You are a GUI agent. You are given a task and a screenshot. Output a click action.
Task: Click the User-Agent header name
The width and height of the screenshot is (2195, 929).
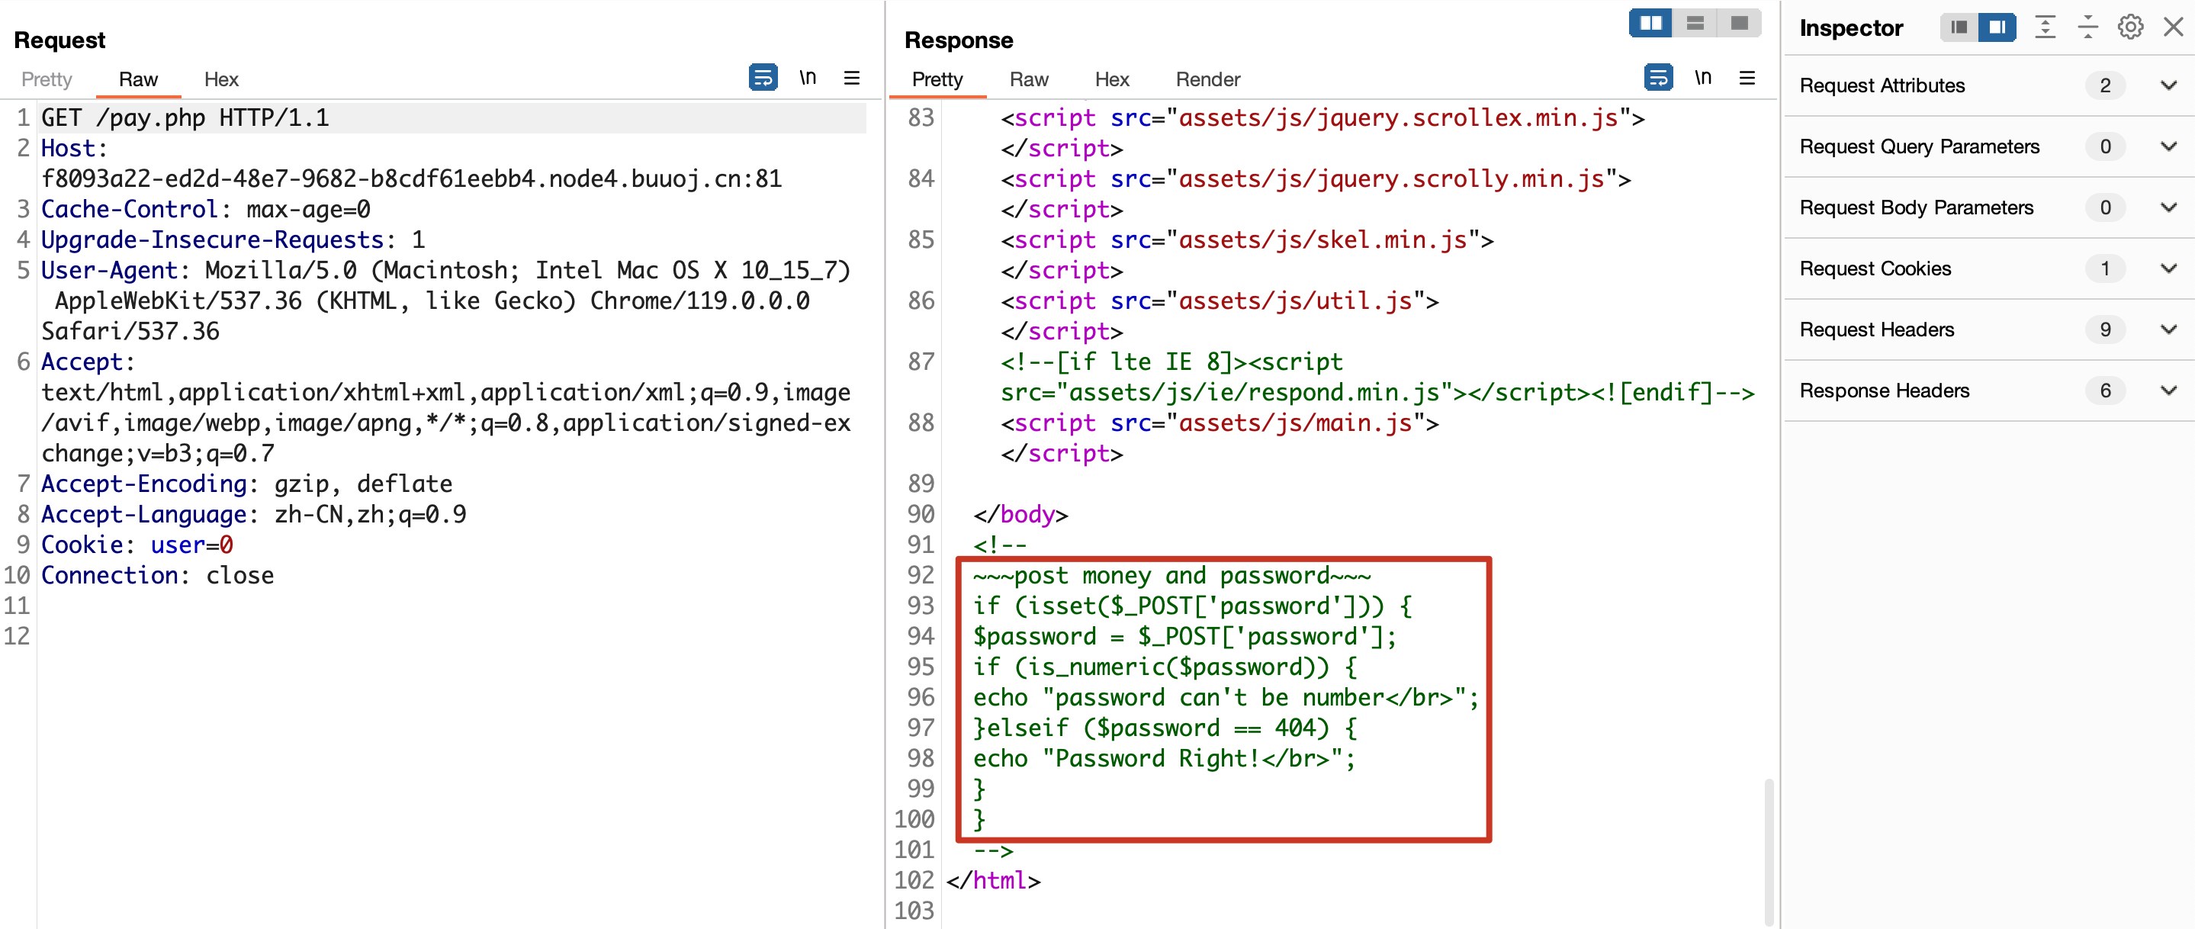click(x=109, y=270)
